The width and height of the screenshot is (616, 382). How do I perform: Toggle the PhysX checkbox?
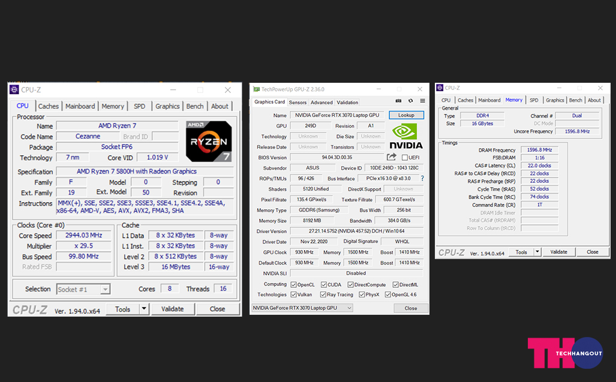pos(362,294)
